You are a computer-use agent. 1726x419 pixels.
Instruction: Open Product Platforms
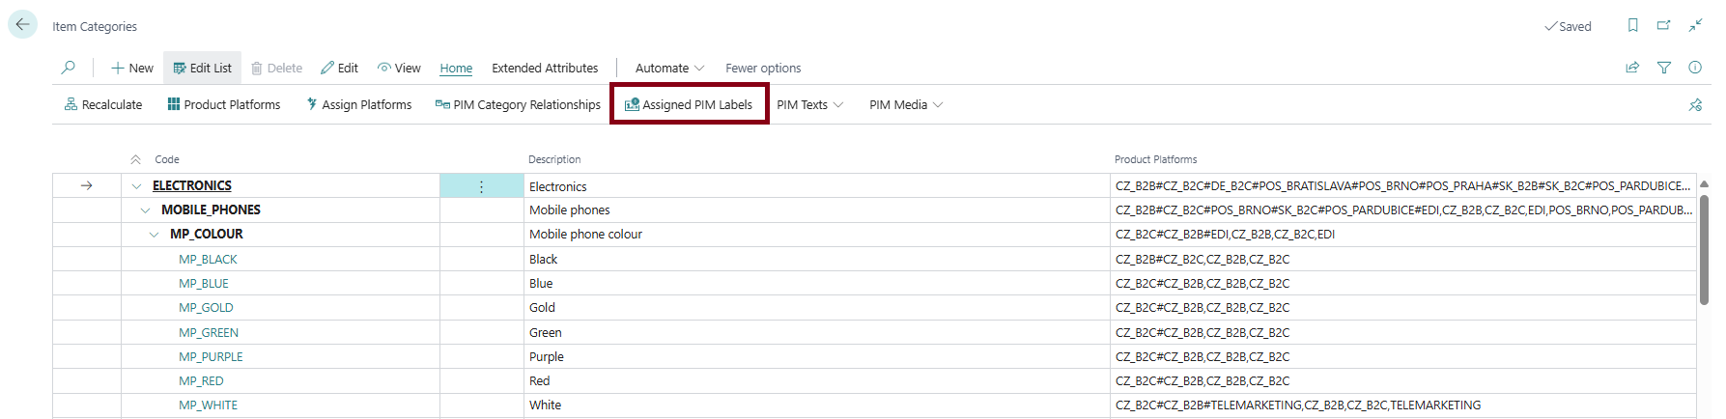(224, 104)
